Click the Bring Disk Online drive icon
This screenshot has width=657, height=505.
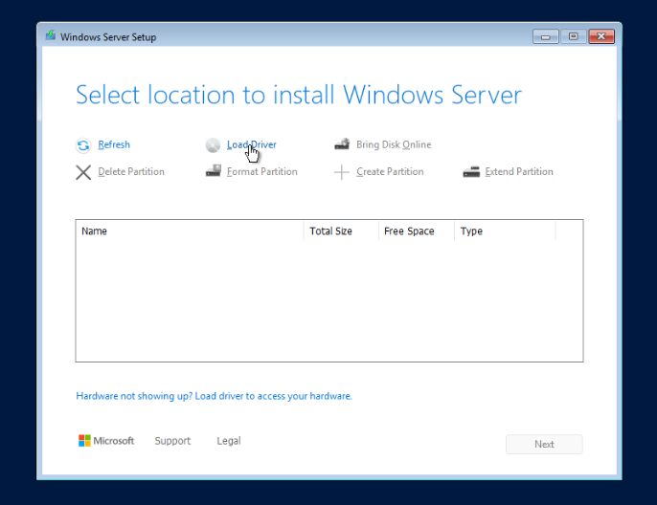342,145
